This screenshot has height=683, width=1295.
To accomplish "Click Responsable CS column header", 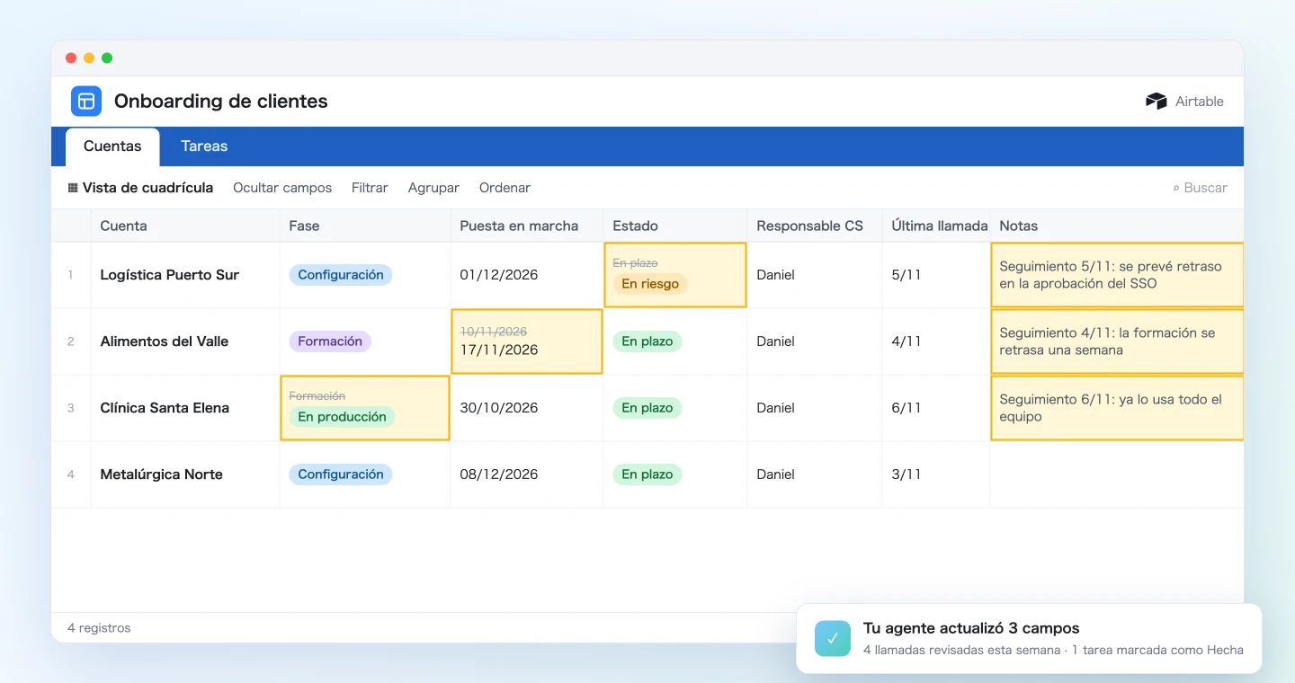I will point(815,226).
